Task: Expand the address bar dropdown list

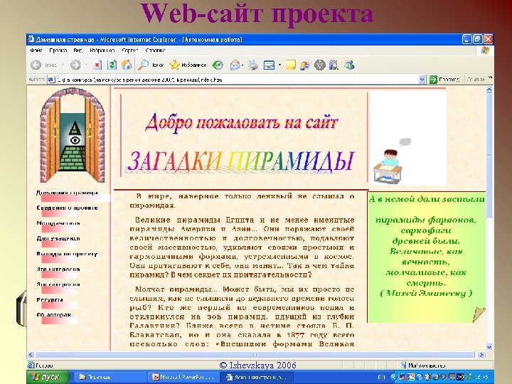Action: click(x=422, y=80)
